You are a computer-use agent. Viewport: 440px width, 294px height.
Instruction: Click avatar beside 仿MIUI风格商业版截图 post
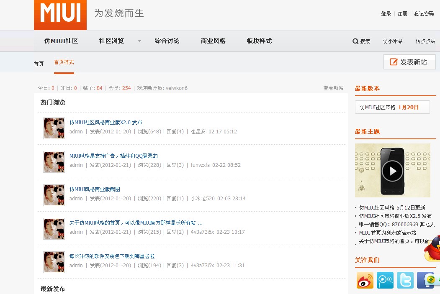(54, 195)
